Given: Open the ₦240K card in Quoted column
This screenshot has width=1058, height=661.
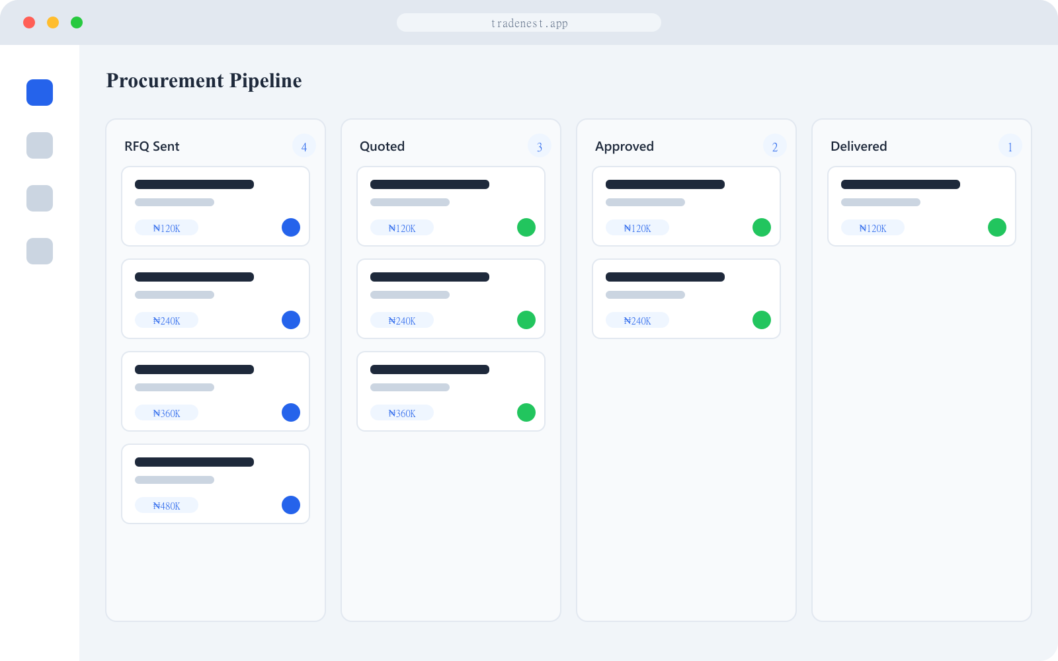Looking at the screenshot, I should coord(451,299).
